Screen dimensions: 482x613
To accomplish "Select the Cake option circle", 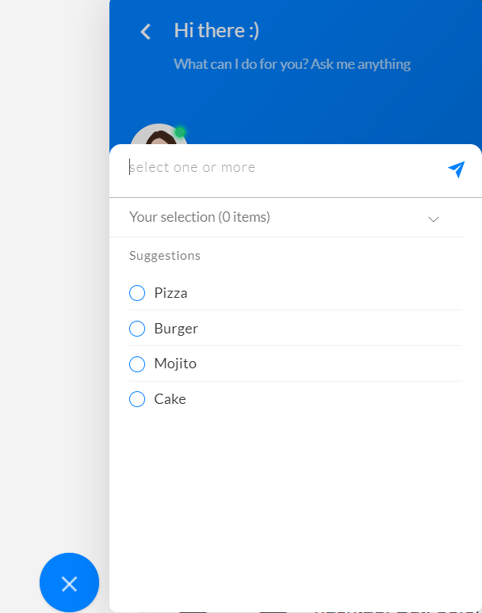I will coord(137,399).
